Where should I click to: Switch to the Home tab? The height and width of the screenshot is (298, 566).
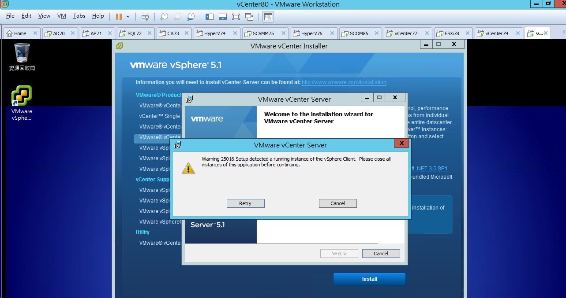click(20, 33)
